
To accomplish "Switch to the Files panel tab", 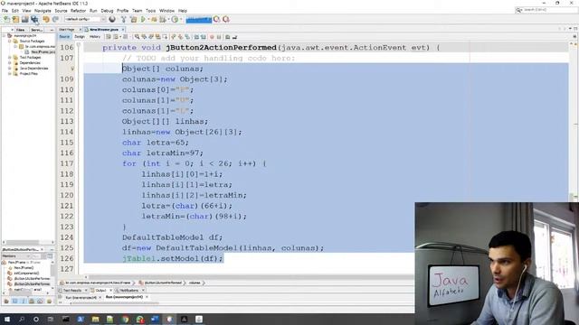I will click(x=21, y=30).
